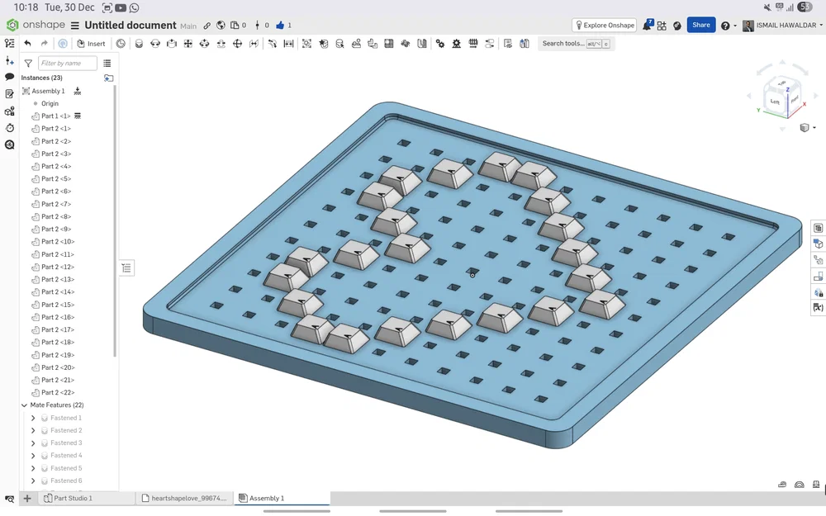The height and width of the screenshot is (516, 826).
Task: Click the blue circular icon before Insert
Action: click(63, 44)
